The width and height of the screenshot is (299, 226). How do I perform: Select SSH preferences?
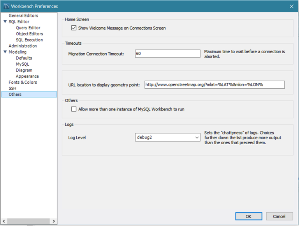[x=12, y=88]
